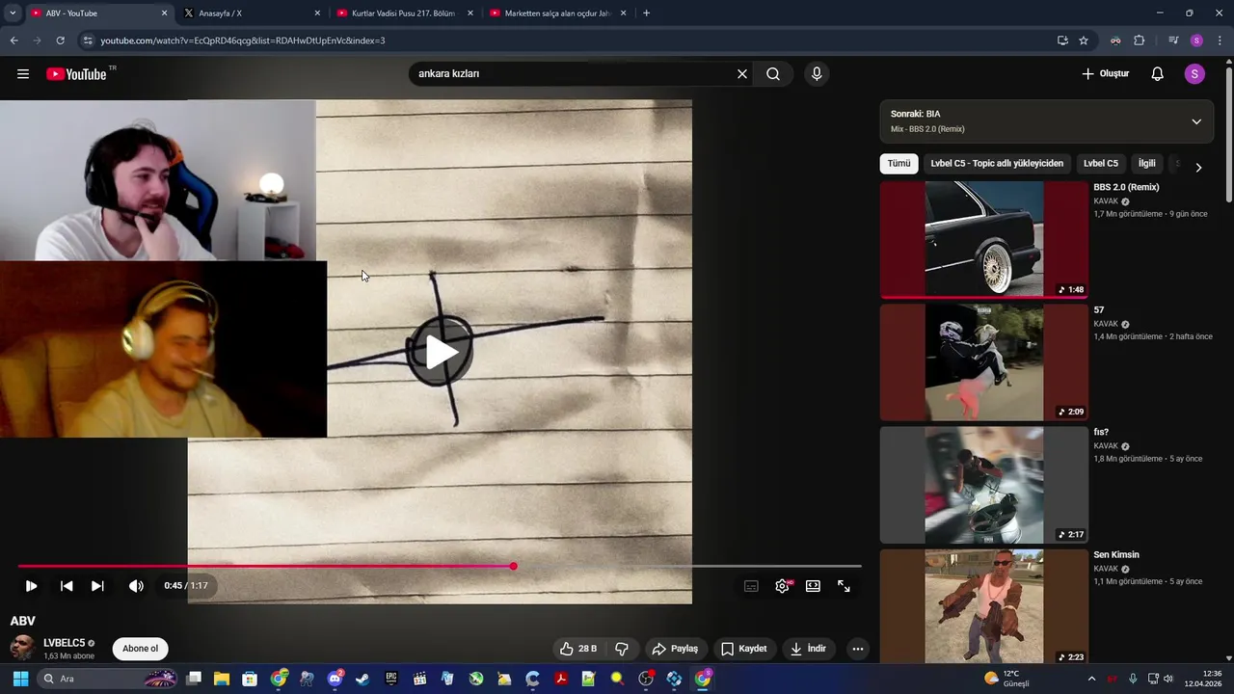The width and height of the screenshot is (1234, 694).
Task: Open YouTube notifications bell
Action: (x=1158, y=74)
